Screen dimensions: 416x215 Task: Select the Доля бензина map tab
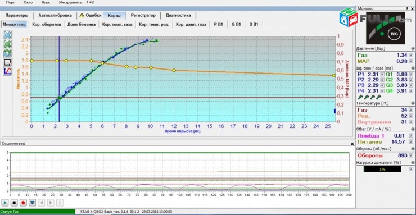81,24
